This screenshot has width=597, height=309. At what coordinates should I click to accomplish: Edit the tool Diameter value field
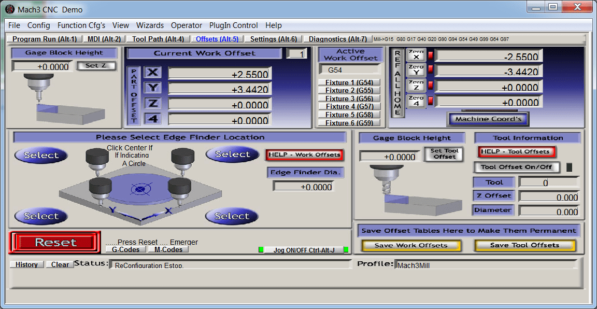549,211
